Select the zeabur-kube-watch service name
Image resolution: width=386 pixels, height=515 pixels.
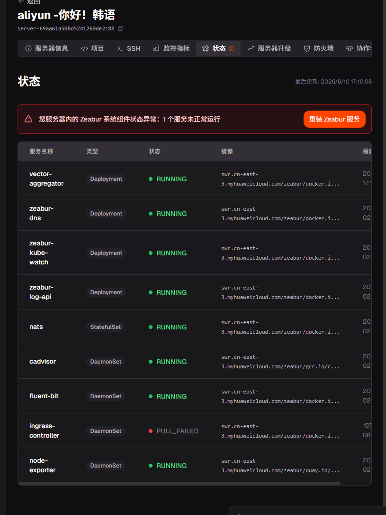[x=41, y=253]
